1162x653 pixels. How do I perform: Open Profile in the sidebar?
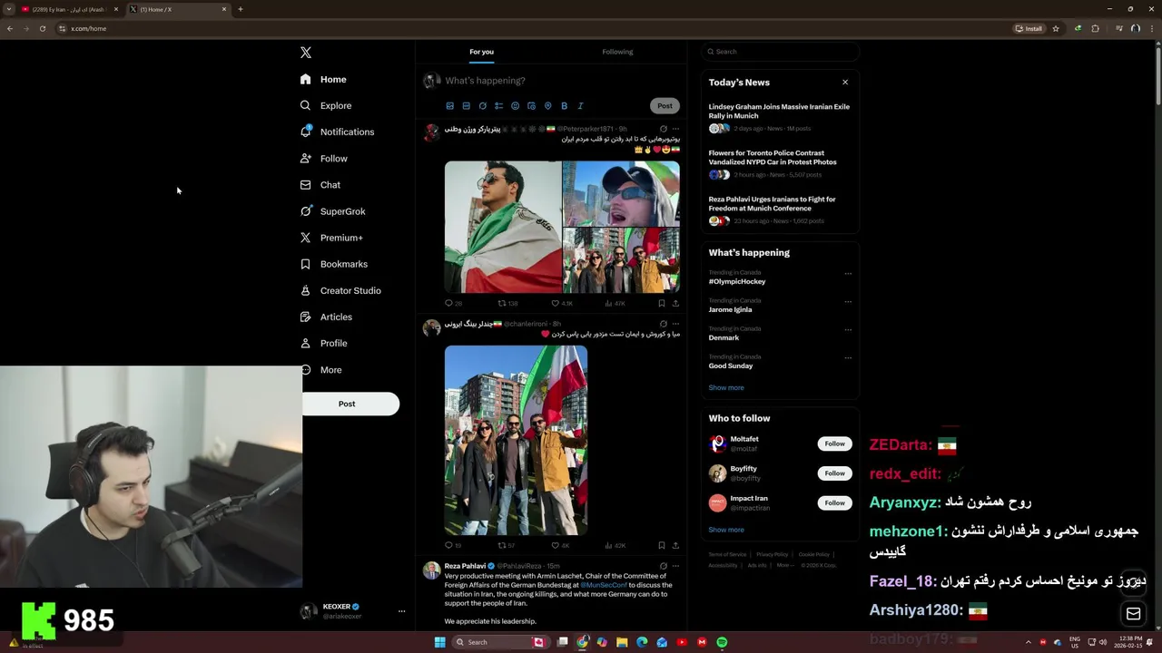(324, 343)
